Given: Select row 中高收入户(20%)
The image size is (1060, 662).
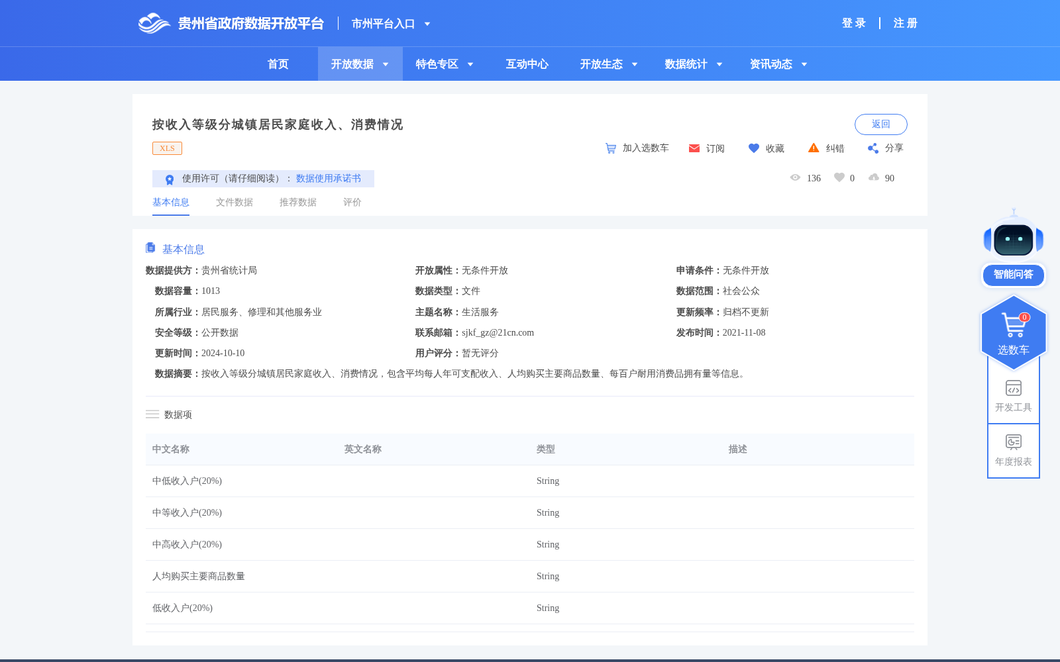Looking at the screenshot, I should (530, 545).
